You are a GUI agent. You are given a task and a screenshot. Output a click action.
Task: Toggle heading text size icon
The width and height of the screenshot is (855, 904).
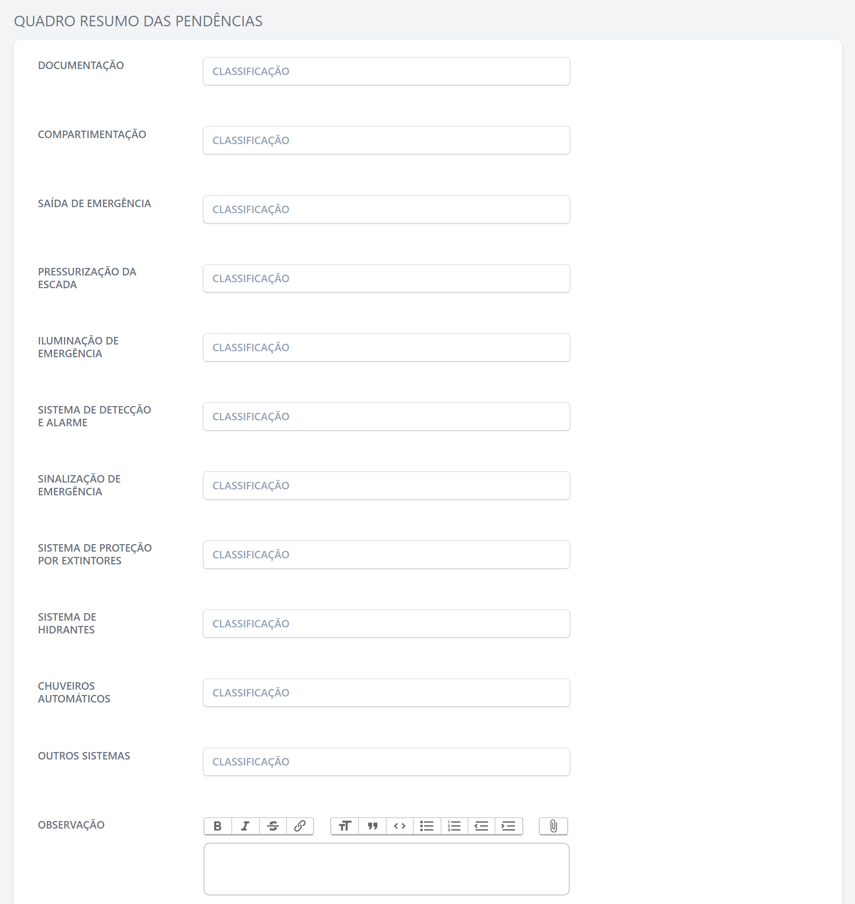pos(345,826)
